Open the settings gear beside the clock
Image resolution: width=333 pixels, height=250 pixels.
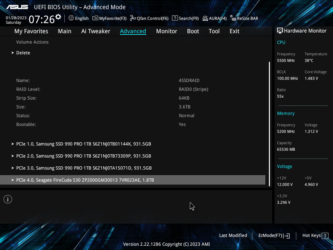coord(58,17)
